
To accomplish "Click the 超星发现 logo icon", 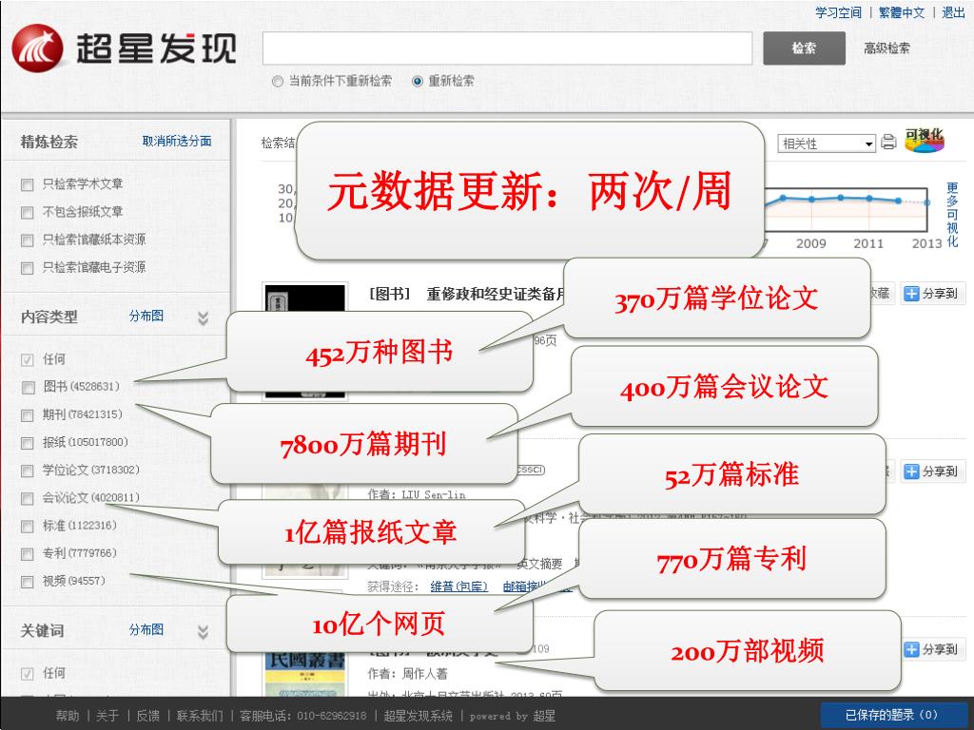I will (37, 48).
